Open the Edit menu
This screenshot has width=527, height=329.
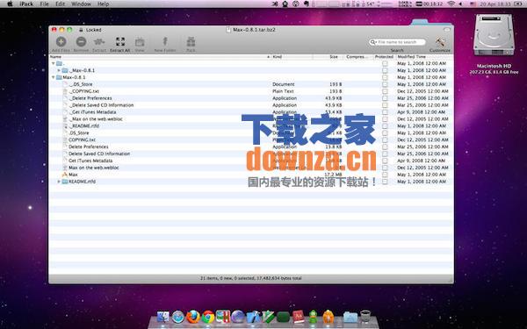tap(60, 4)
